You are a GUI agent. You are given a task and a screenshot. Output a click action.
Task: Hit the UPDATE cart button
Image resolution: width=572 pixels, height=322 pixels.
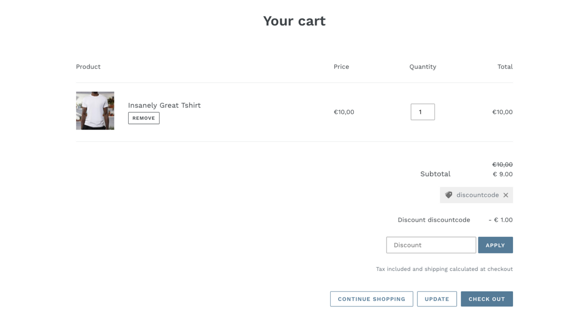point(437,299)
